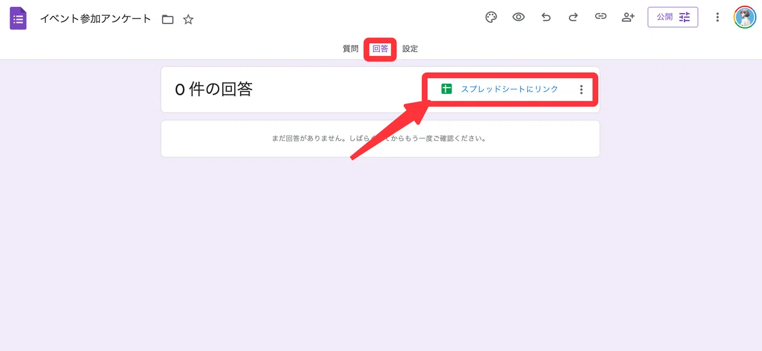Open responses three-dot menu beside スプレッドシートにリンク
Image resolution: width=762 pixels, height=351 pixels.
coord(581,89)
